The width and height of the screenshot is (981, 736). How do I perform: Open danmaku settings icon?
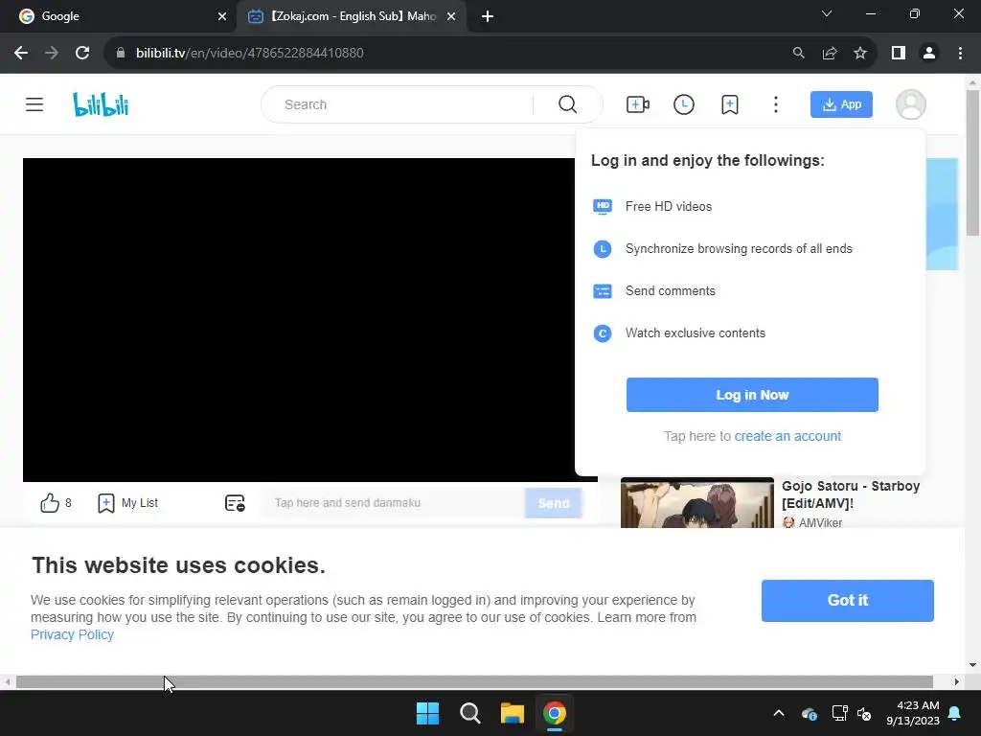click(x=235, y=502)
